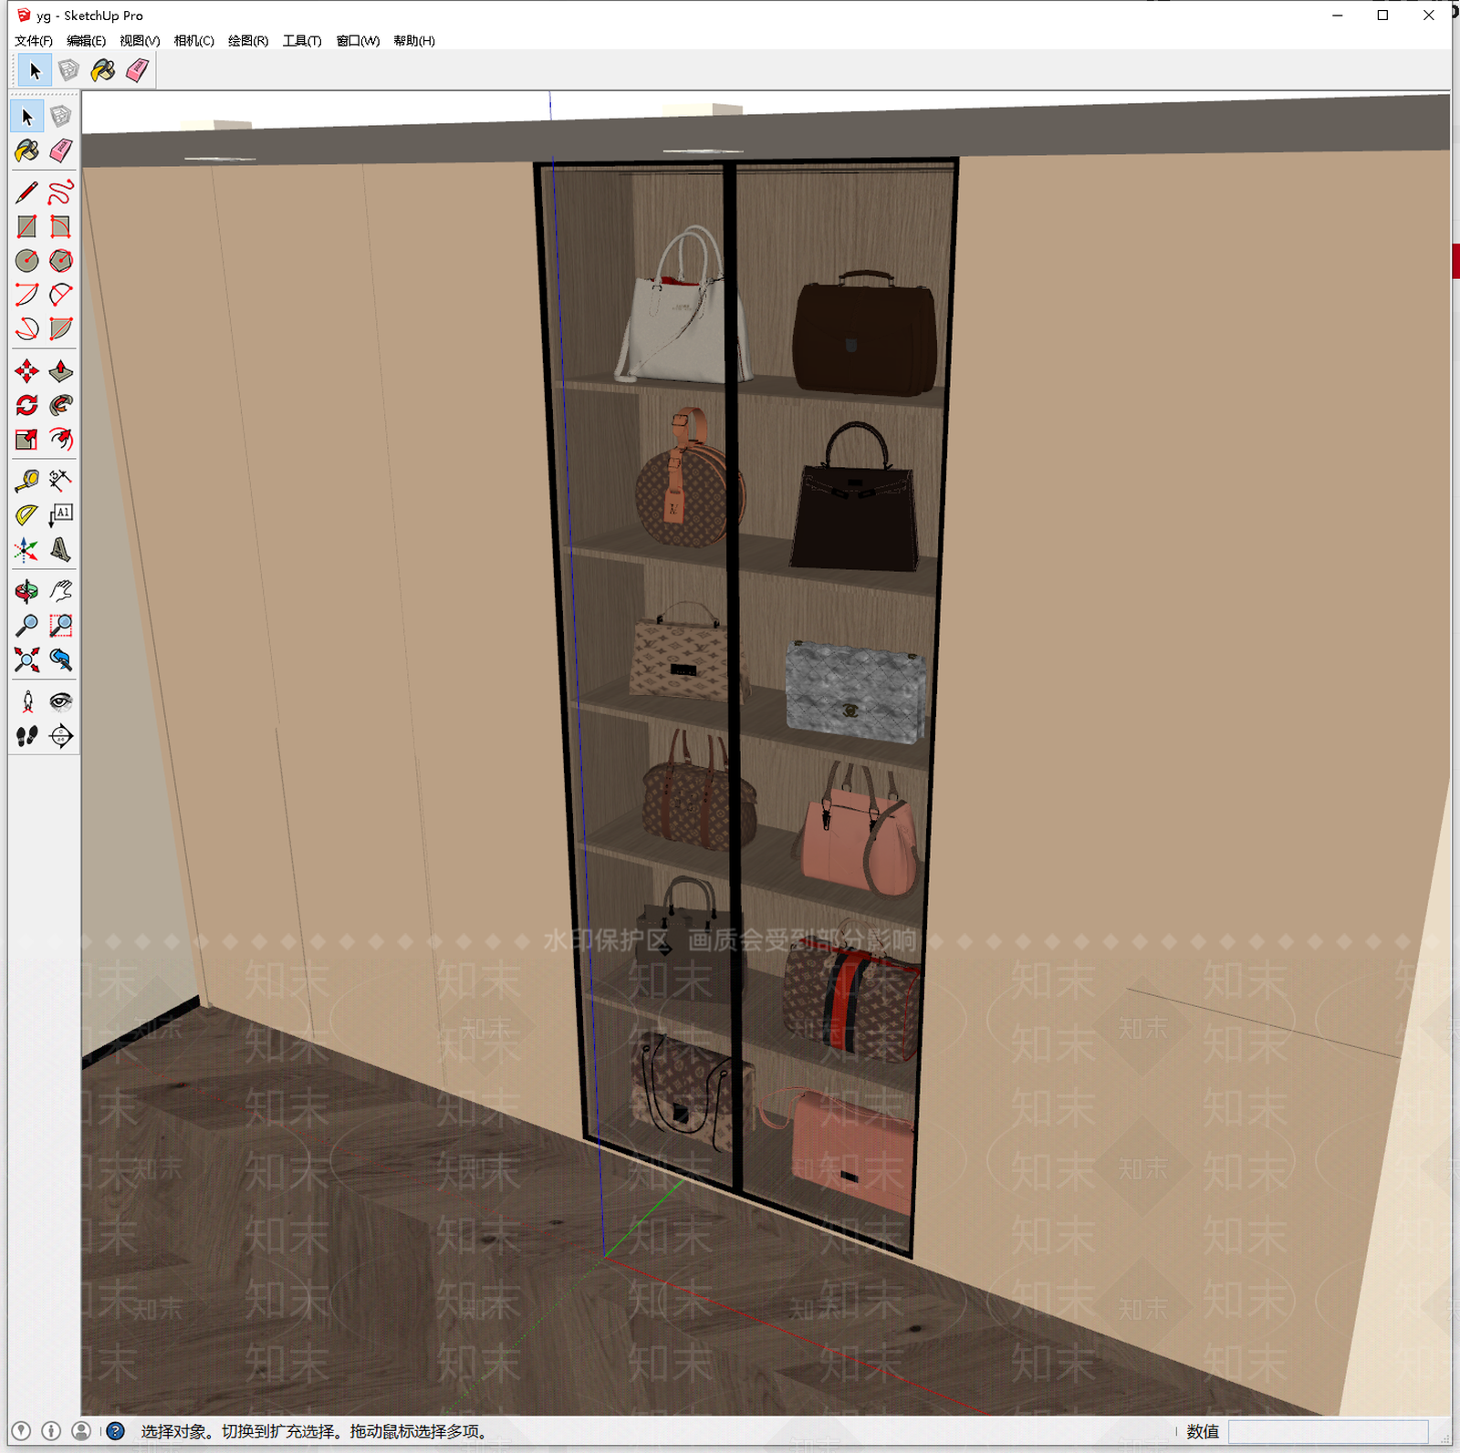The image size is (1460, 1453).
Task: Click Make Component in the vertical tool palette
Action: point(61,117)
